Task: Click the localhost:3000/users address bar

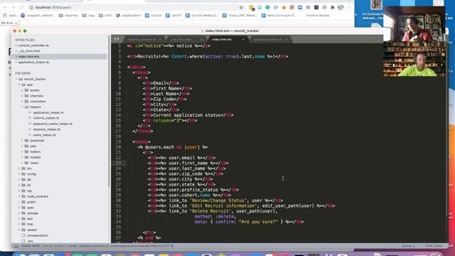Action: click(134, 7)
